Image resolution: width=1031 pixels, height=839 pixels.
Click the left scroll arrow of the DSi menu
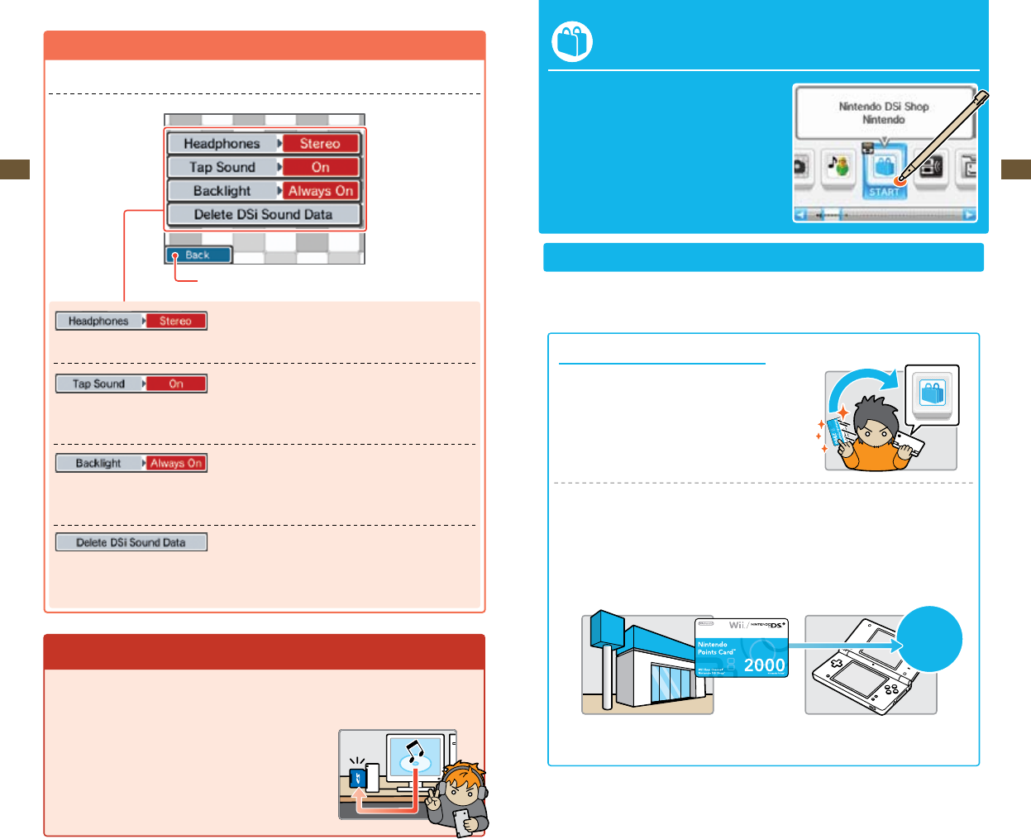pyautogui.click(x=800, y=215)
